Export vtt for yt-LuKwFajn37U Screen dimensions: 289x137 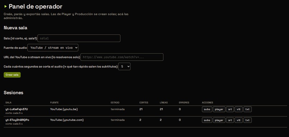[x=238, y=109]
